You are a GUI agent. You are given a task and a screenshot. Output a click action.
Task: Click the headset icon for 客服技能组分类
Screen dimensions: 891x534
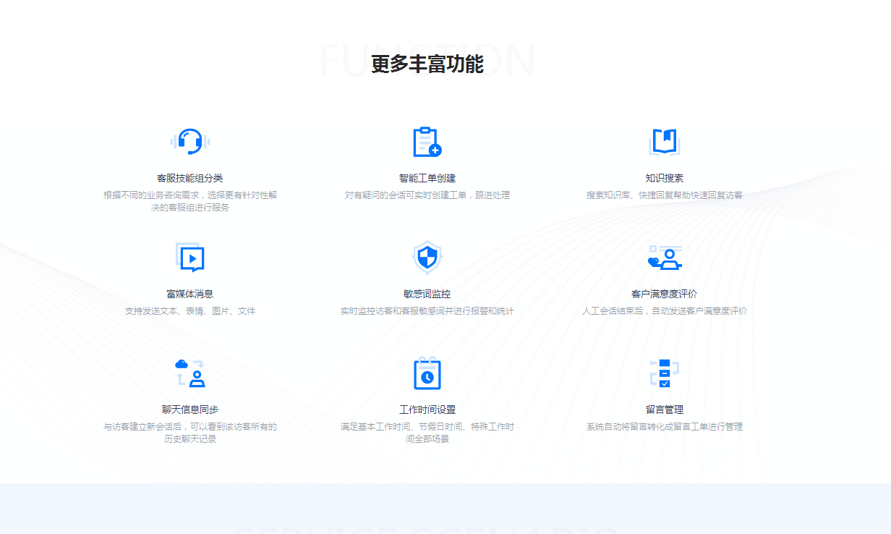click(x=190, y=142)
